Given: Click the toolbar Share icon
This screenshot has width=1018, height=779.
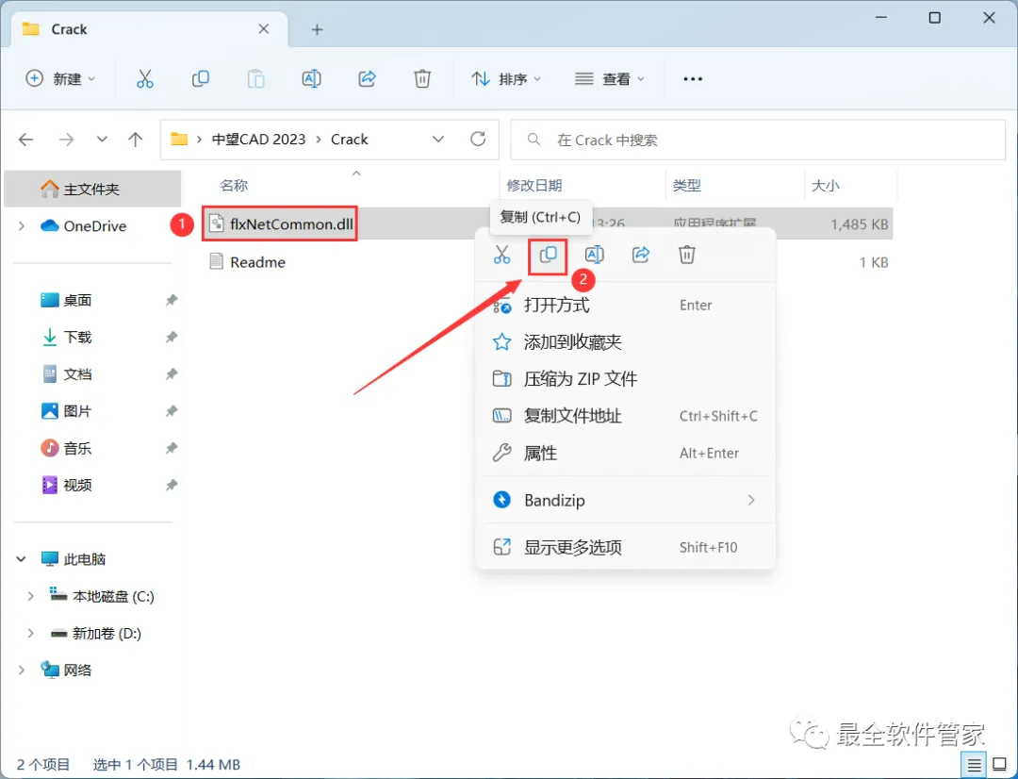Looking at the screenshot, I should [367, 78].
